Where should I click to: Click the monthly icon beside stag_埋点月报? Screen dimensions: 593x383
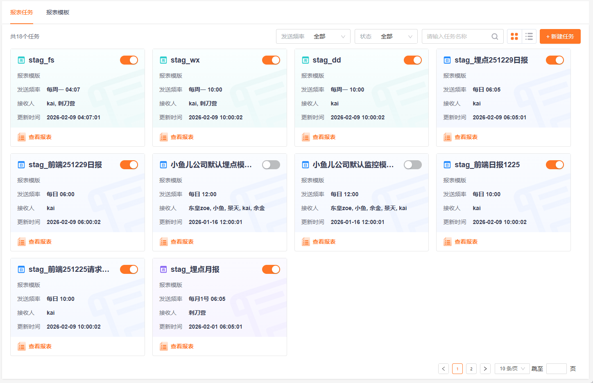163,269
